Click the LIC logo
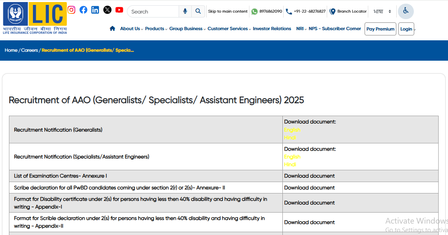 coord(35,18)
